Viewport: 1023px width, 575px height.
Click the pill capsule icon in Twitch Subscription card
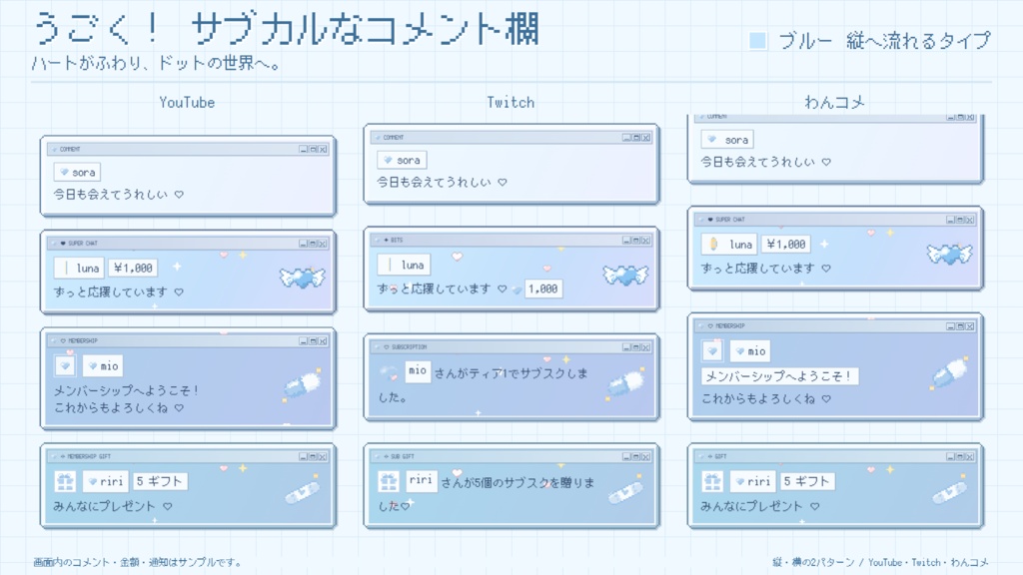pyautogui.click(x=625, y=383)
